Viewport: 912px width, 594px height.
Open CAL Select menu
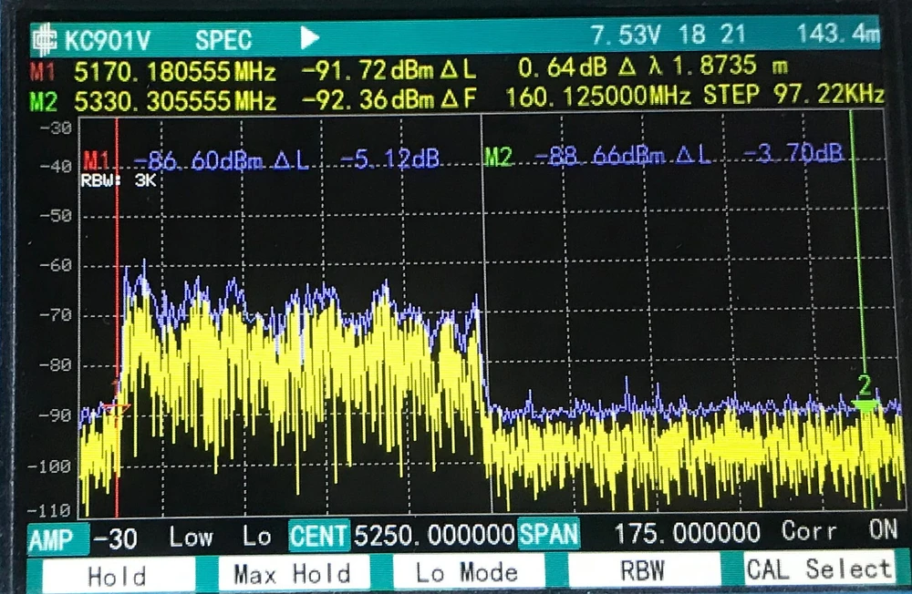[818, 570]
